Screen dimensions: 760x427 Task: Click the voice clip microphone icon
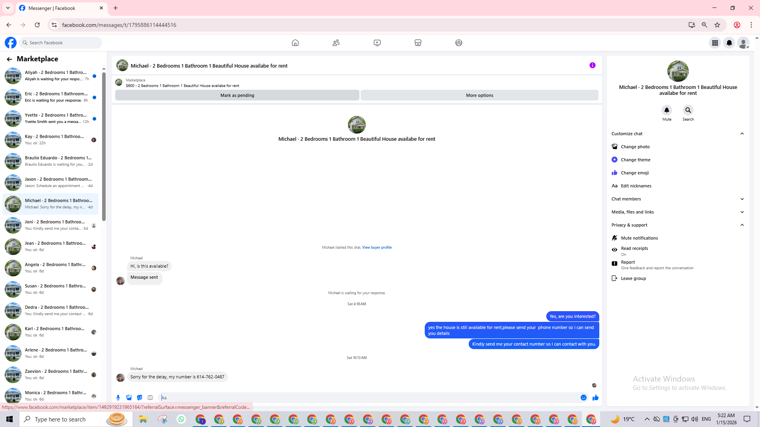pos(118,398)
